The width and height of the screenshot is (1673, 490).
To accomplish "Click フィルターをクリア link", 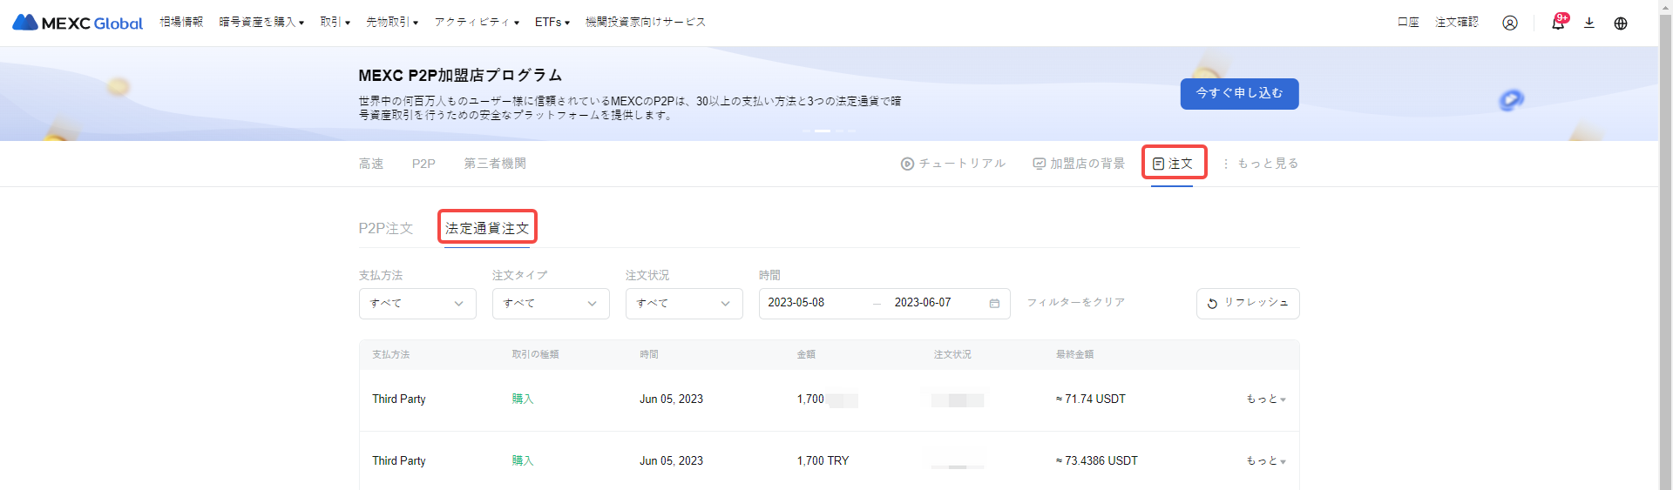I will (1075, 302).
